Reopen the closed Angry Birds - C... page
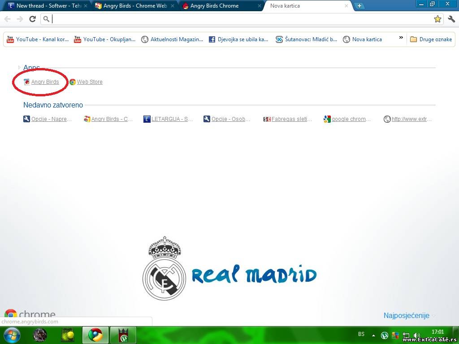This screenshot has height=344, width=459. tap(108, 119)
